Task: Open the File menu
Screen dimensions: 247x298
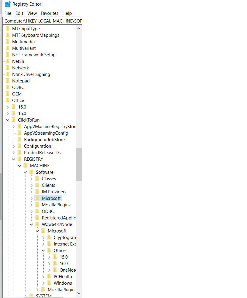Action: (x=8, y=13)
